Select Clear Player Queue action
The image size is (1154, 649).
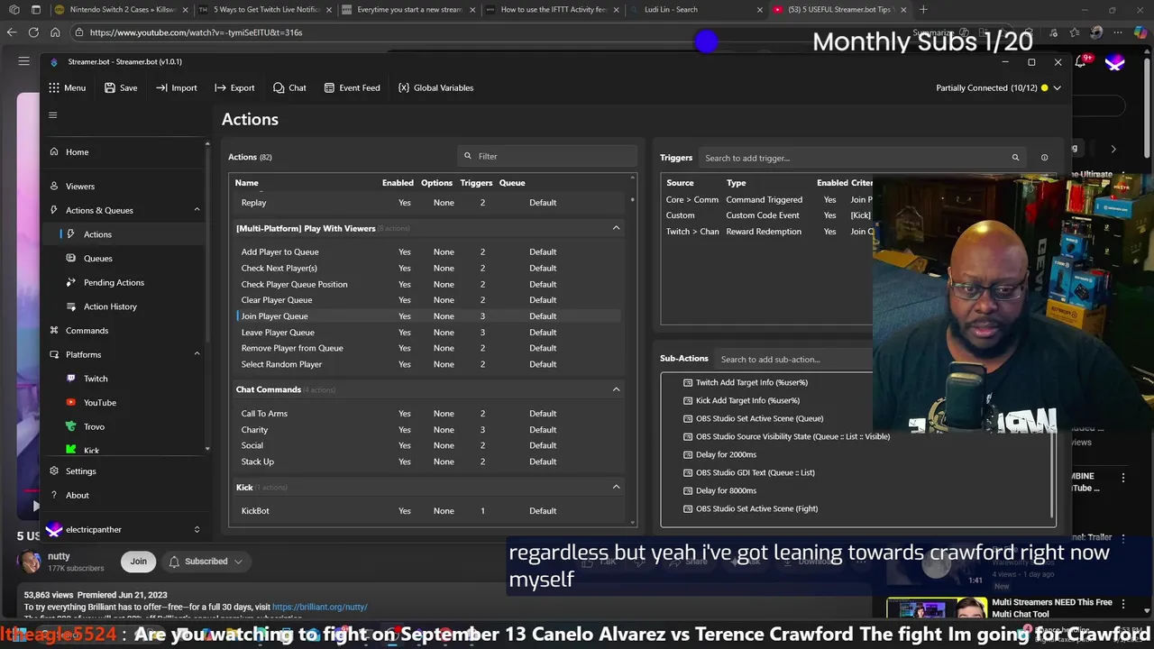pyautogui.click(x=428, y=300)
